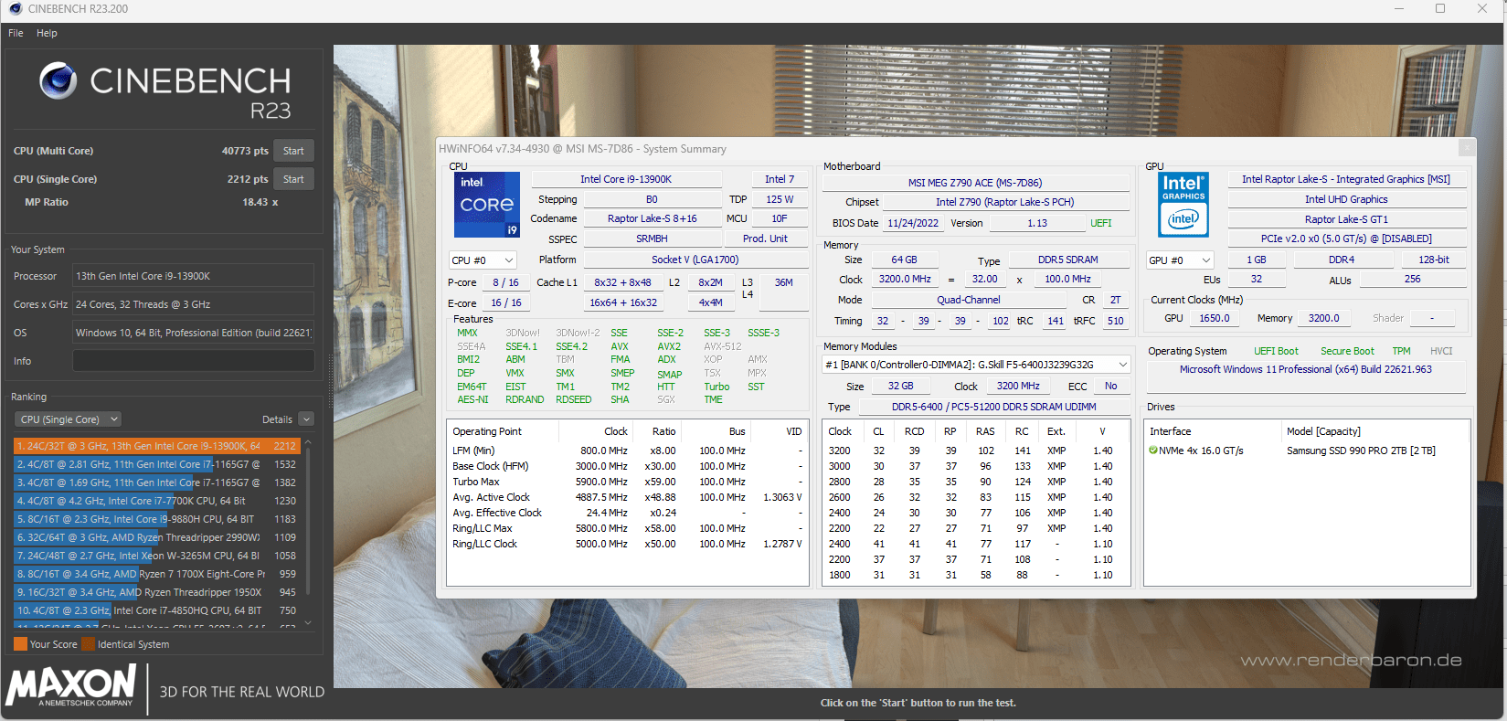Viewport: 1507px width, 721px height.
Task: Click the Intel UHD Graphics name
Action: pos(1346,199)
